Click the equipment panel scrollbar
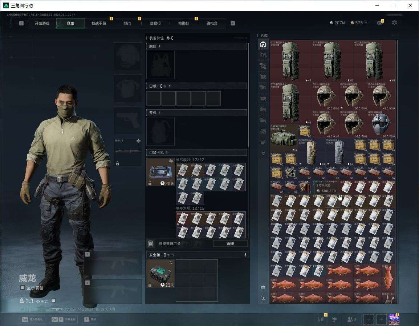 pos(248,95)
